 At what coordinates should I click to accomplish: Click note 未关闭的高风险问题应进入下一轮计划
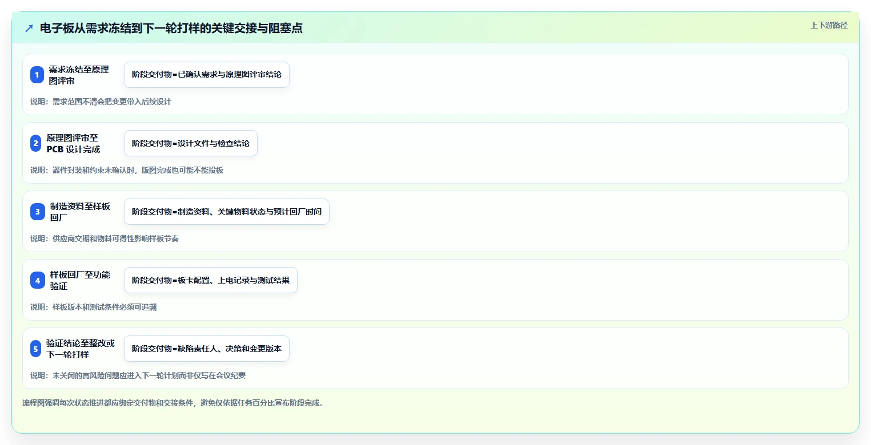coord(138,375)
